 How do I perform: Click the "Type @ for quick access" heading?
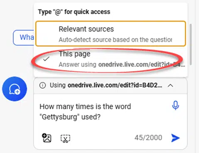point(74,12)
